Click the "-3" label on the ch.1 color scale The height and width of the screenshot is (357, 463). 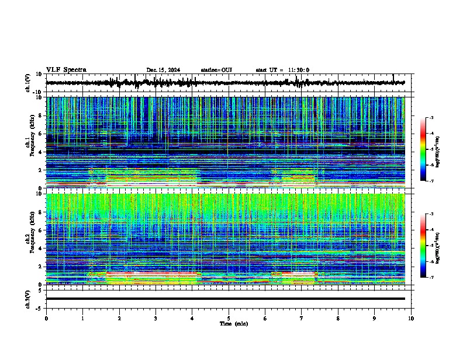[x=431, y=117]
